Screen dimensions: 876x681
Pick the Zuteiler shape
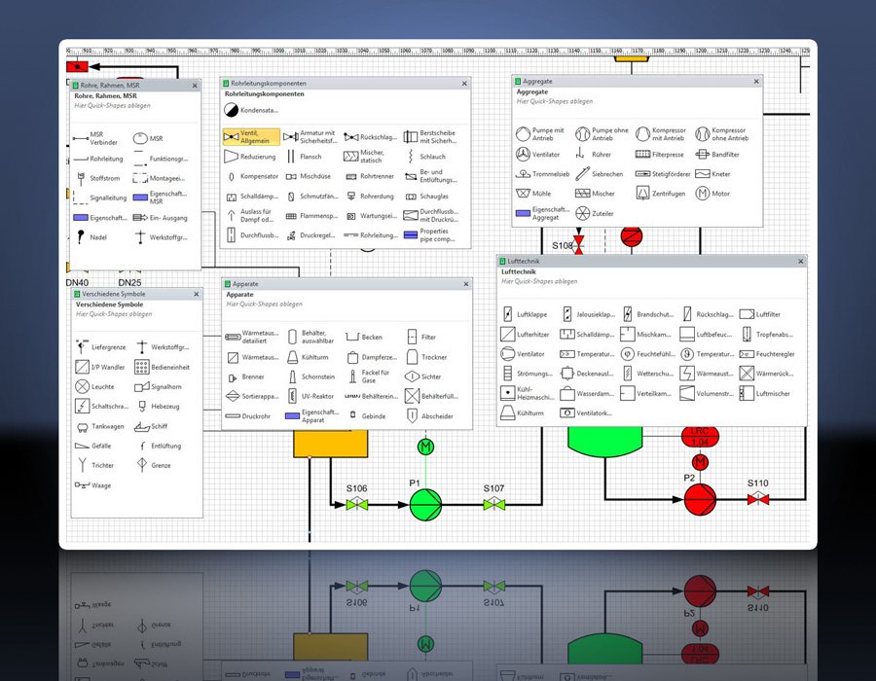(595, 213)
